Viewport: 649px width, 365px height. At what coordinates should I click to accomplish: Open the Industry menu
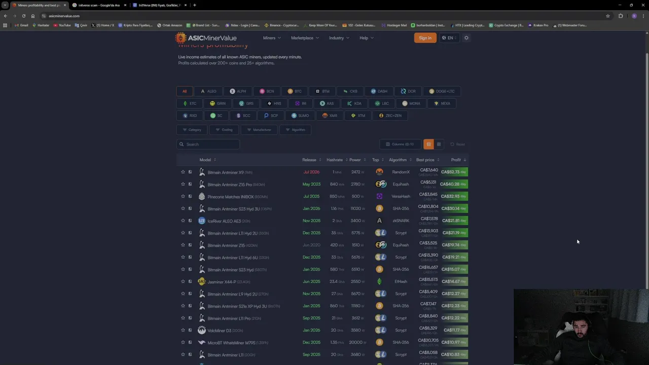point(339,38)
